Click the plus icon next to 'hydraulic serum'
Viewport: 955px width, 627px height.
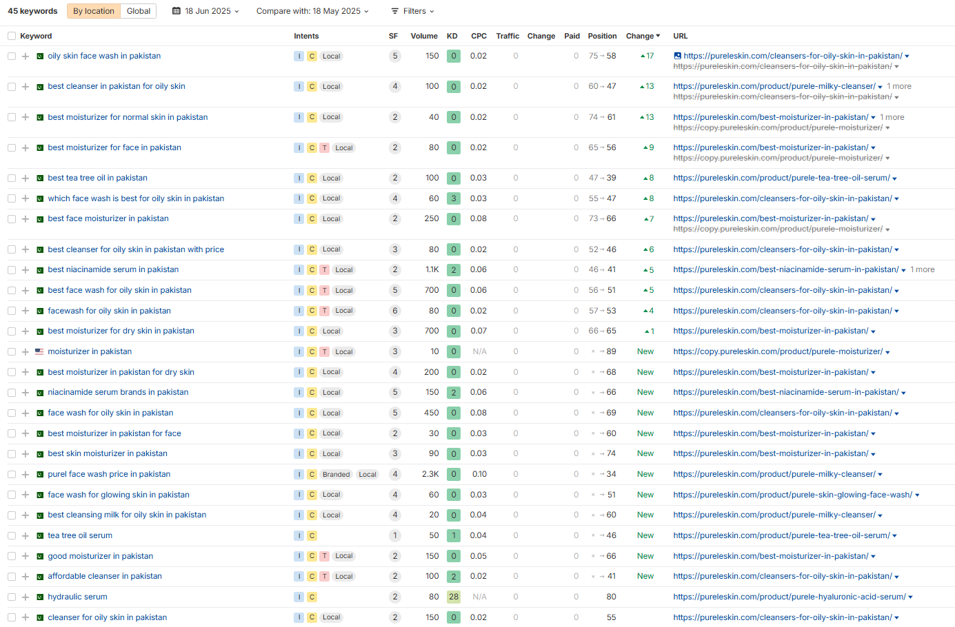(x=26, y=597)
